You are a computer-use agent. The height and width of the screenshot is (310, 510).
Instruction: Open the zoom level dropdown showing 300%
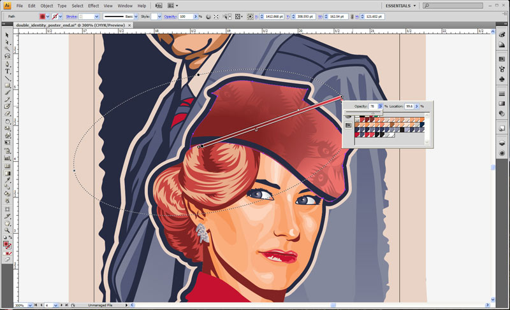coord(30,306)
